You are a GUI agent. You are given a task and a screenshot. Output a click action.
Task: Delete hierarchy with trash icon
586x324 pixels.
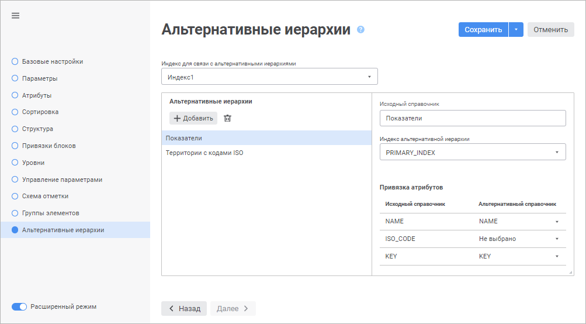tap(228, 118)
